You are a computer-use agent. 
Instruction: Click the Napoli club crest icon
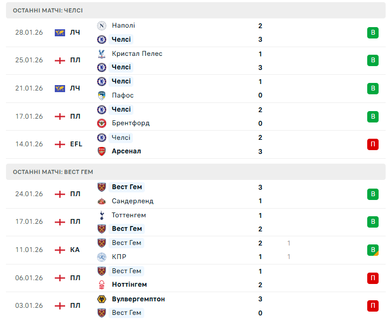[101, 25]
